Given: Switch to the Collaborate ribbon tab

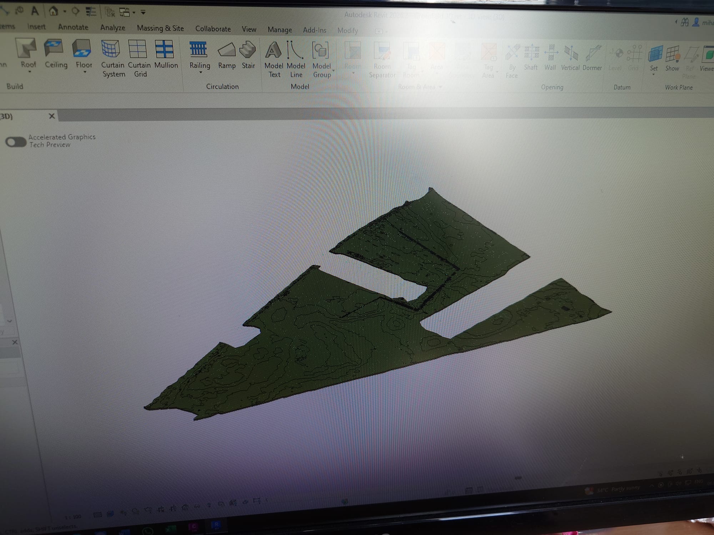Looking at the screenshot, I should tap(213, 29).
